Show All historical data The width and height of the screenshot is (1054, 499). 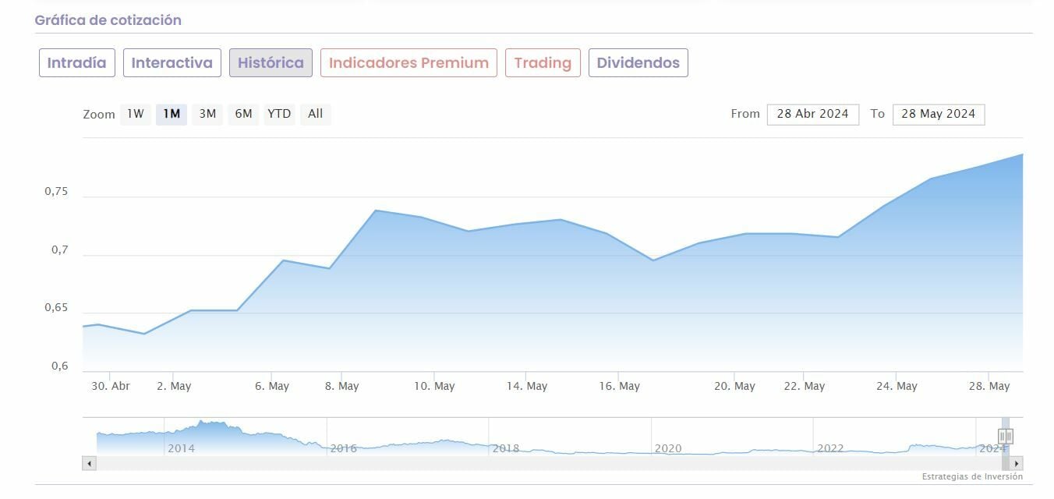pyautogui.click(x=315, y=114)
